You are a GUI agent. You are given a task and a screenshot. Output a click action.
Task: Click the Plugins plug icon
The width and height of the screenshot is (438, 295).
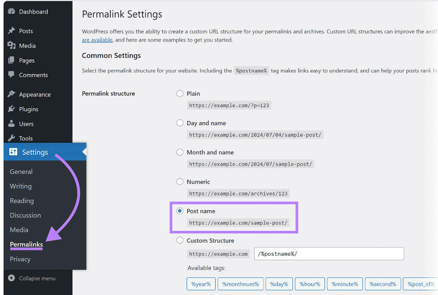pyautogui.click(x=11, y=109)
